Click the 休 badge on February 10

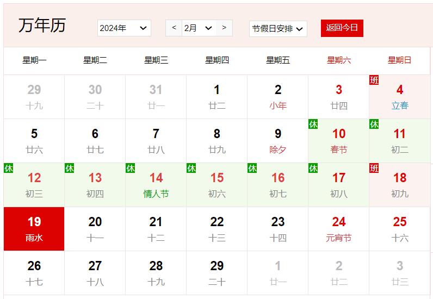click(313, 124)
